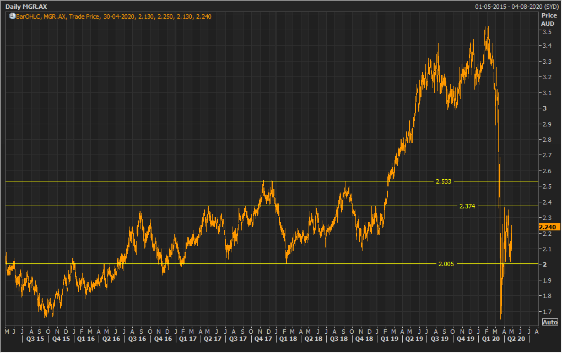This screenshot has height=353, width=562.
Task: Click the Q2 17 quarter label
Action: click(213, 339)
